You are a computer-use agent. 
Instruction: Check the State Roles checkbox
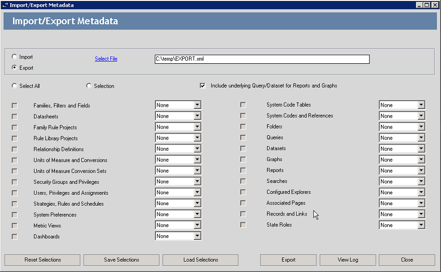243,225
